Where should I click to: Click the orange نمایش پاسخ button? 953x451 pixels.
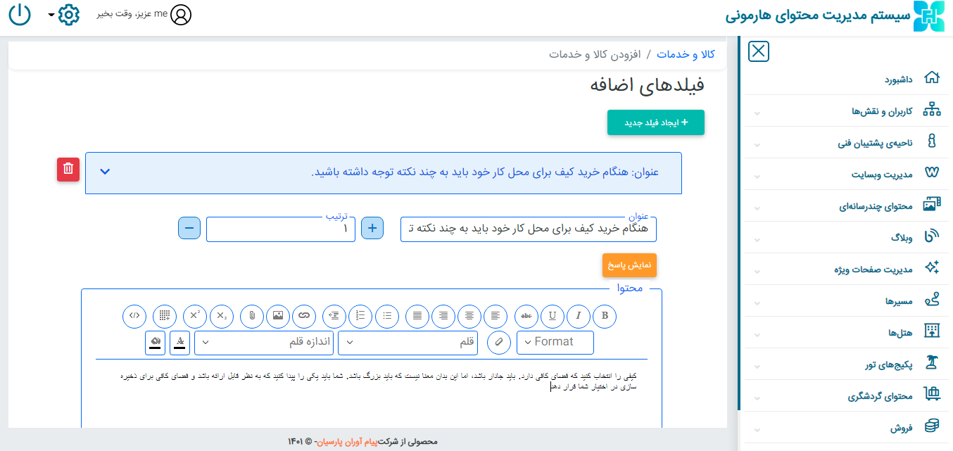629,265
